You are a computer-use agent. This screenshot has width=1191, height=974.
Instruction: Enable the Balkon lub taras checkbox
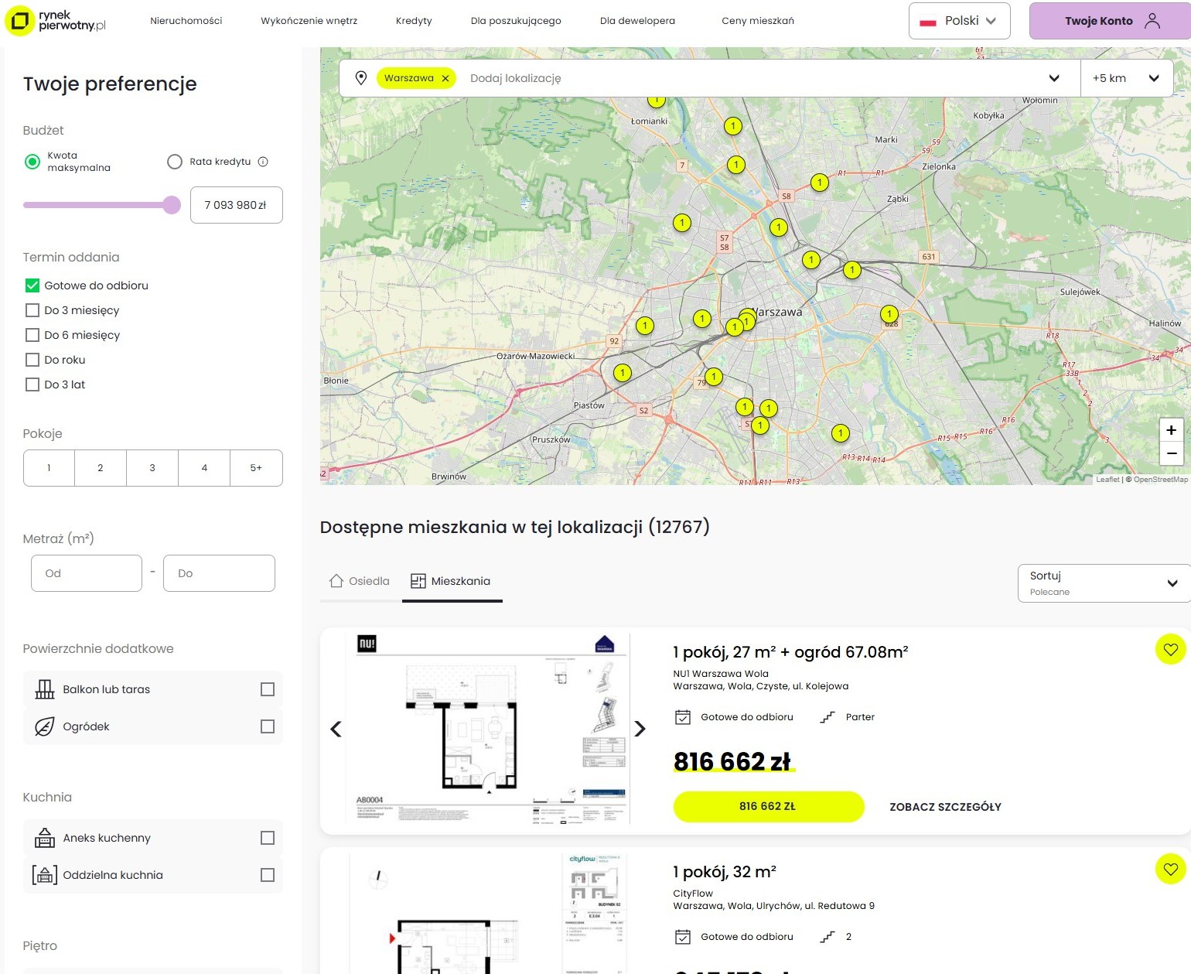tap(267, 689)
